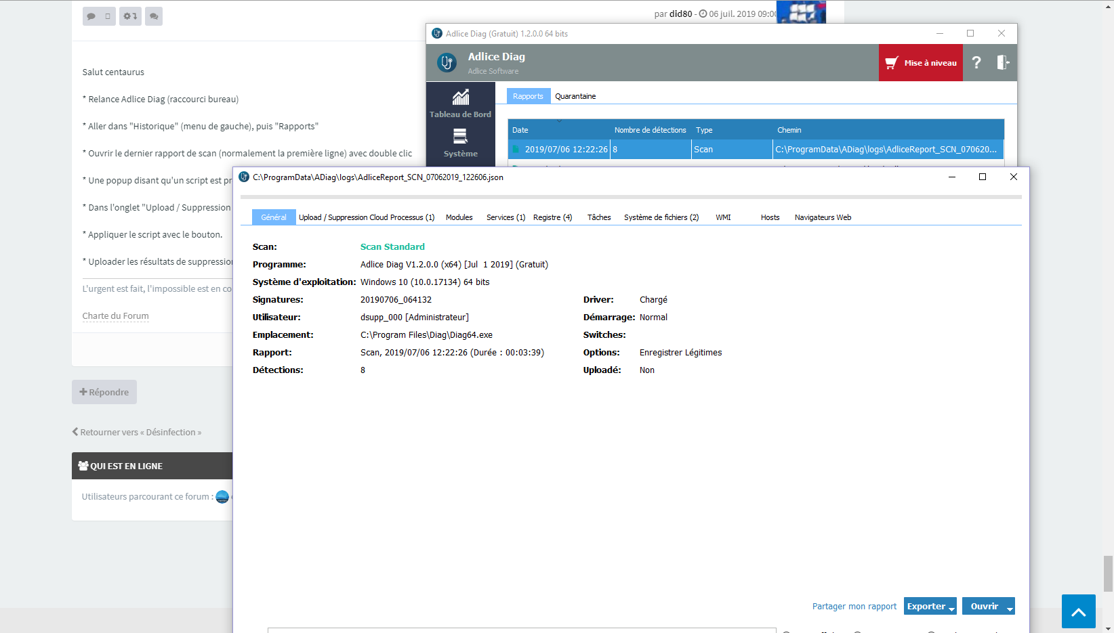Switch to the Quarantaine tab
The width and height of the screenshot is (1114, 633).
(x=575, y=96)
